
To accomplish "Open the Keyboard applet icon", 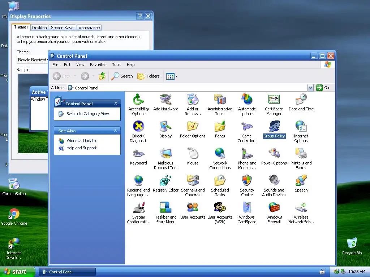I will 138,154.
